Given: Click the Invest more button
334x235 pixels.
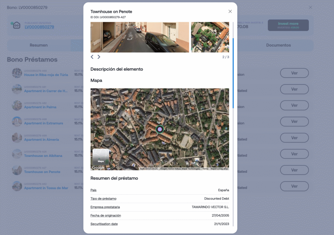Looking at the screenshot, I should (288, 25).
